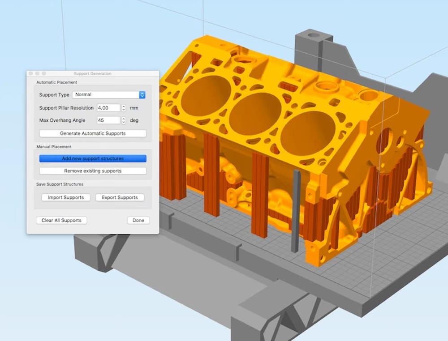The height and width of the screenshot is (341, 448).
Task: Clear All Supports
Action: [61, 220]
